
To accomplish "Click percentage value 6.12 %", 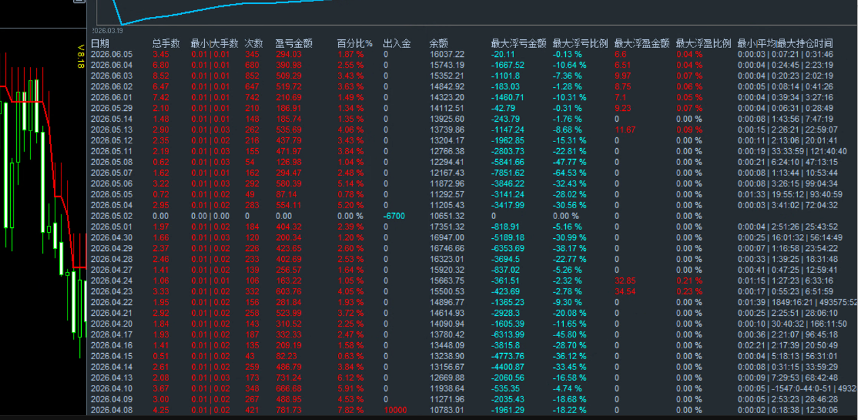I will pos(350,377).
